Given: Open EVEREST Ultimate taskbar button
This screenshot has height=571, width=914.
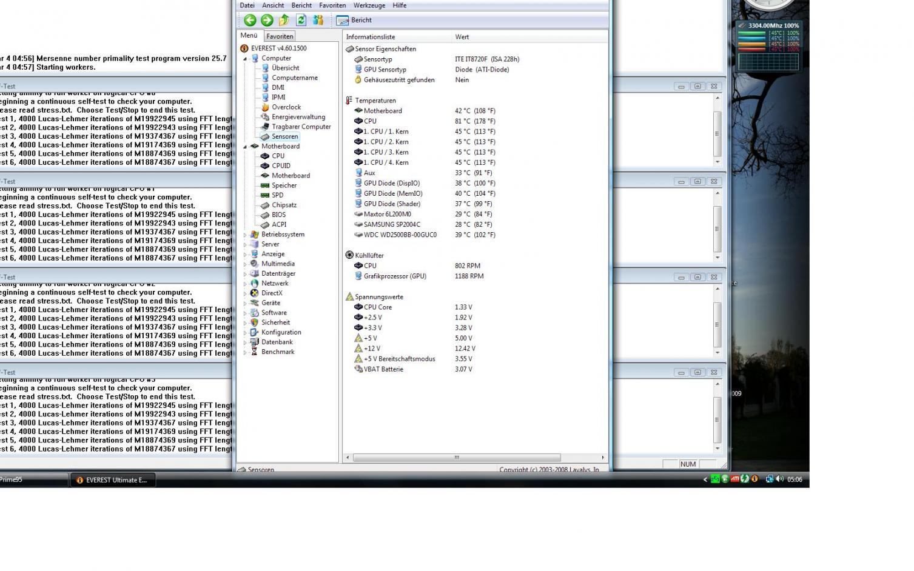Looking at the screenshot, I should [113, 480].
